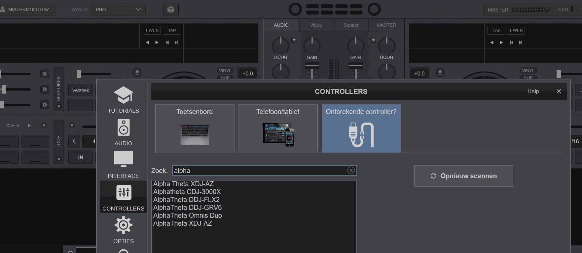Open the Opties gear icon
The height and width of the screenshot is (253, 582).
pyautogui.click(x=123, y=225)
